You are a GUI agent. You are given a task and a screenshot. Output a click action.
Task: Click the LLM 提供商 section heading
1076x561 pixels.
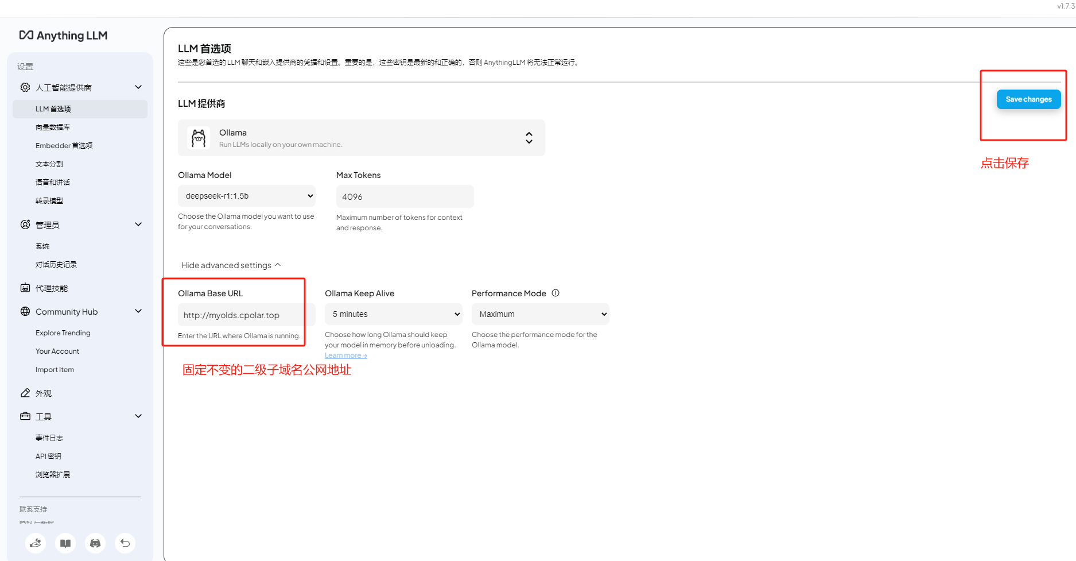201,104
